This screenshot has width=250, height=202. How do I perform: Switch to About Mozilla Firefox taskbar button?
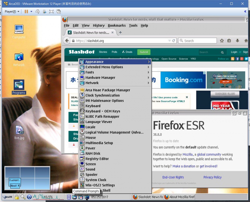(179, 197)
